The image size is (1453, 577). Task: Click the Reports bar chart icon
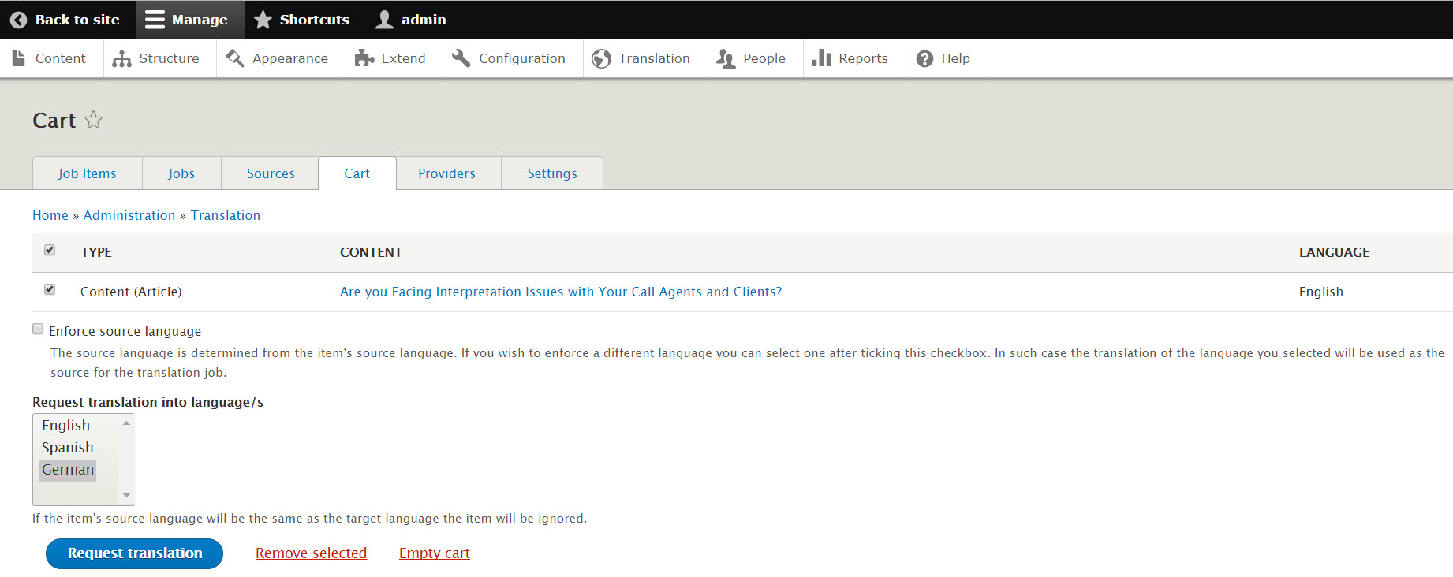[x=821, y=58]
